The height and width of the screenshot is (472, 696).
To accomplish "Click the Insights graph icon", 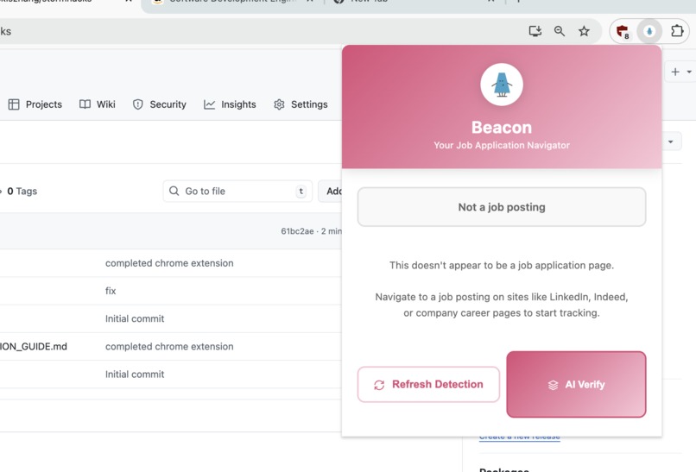I will [x=209, y=104].
